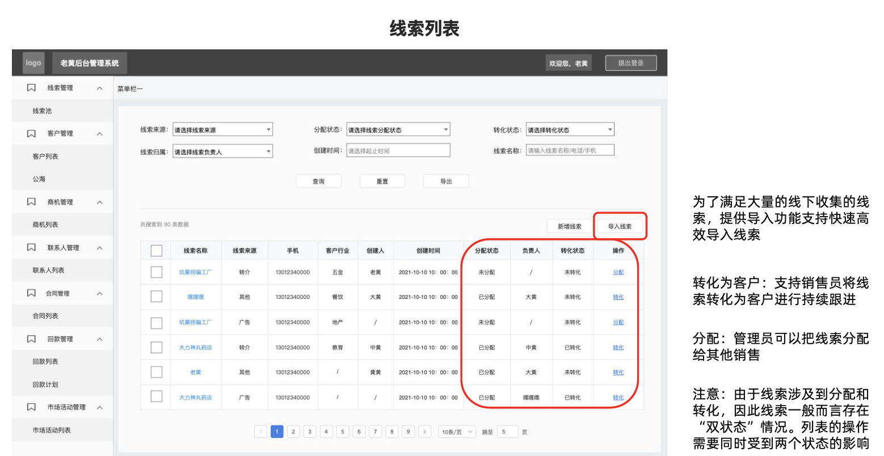Click 分配 link in first table row
This screenshot has height=456, width=884.
pyautogui.click(x=618, y=272)
